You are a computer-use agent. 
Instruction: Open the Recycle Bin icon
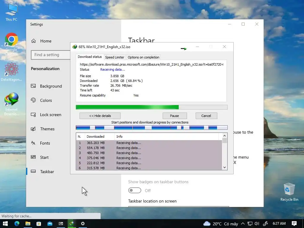coord(289,192)
